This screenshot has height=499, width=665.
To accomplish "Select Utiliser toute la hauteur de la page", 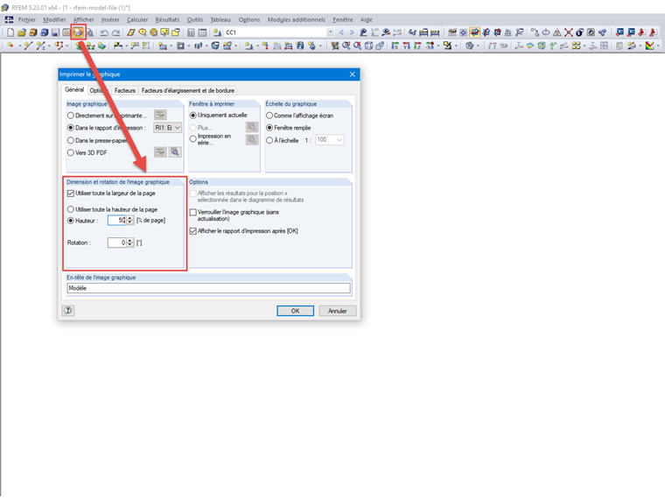I will coord(71,209).
